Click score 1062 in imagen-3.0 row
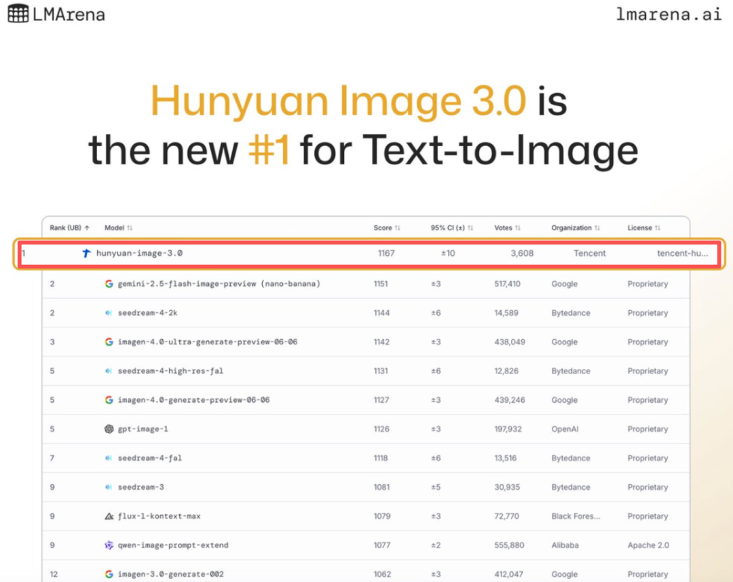This screenshot has height=582, width=733. point(382,574)
